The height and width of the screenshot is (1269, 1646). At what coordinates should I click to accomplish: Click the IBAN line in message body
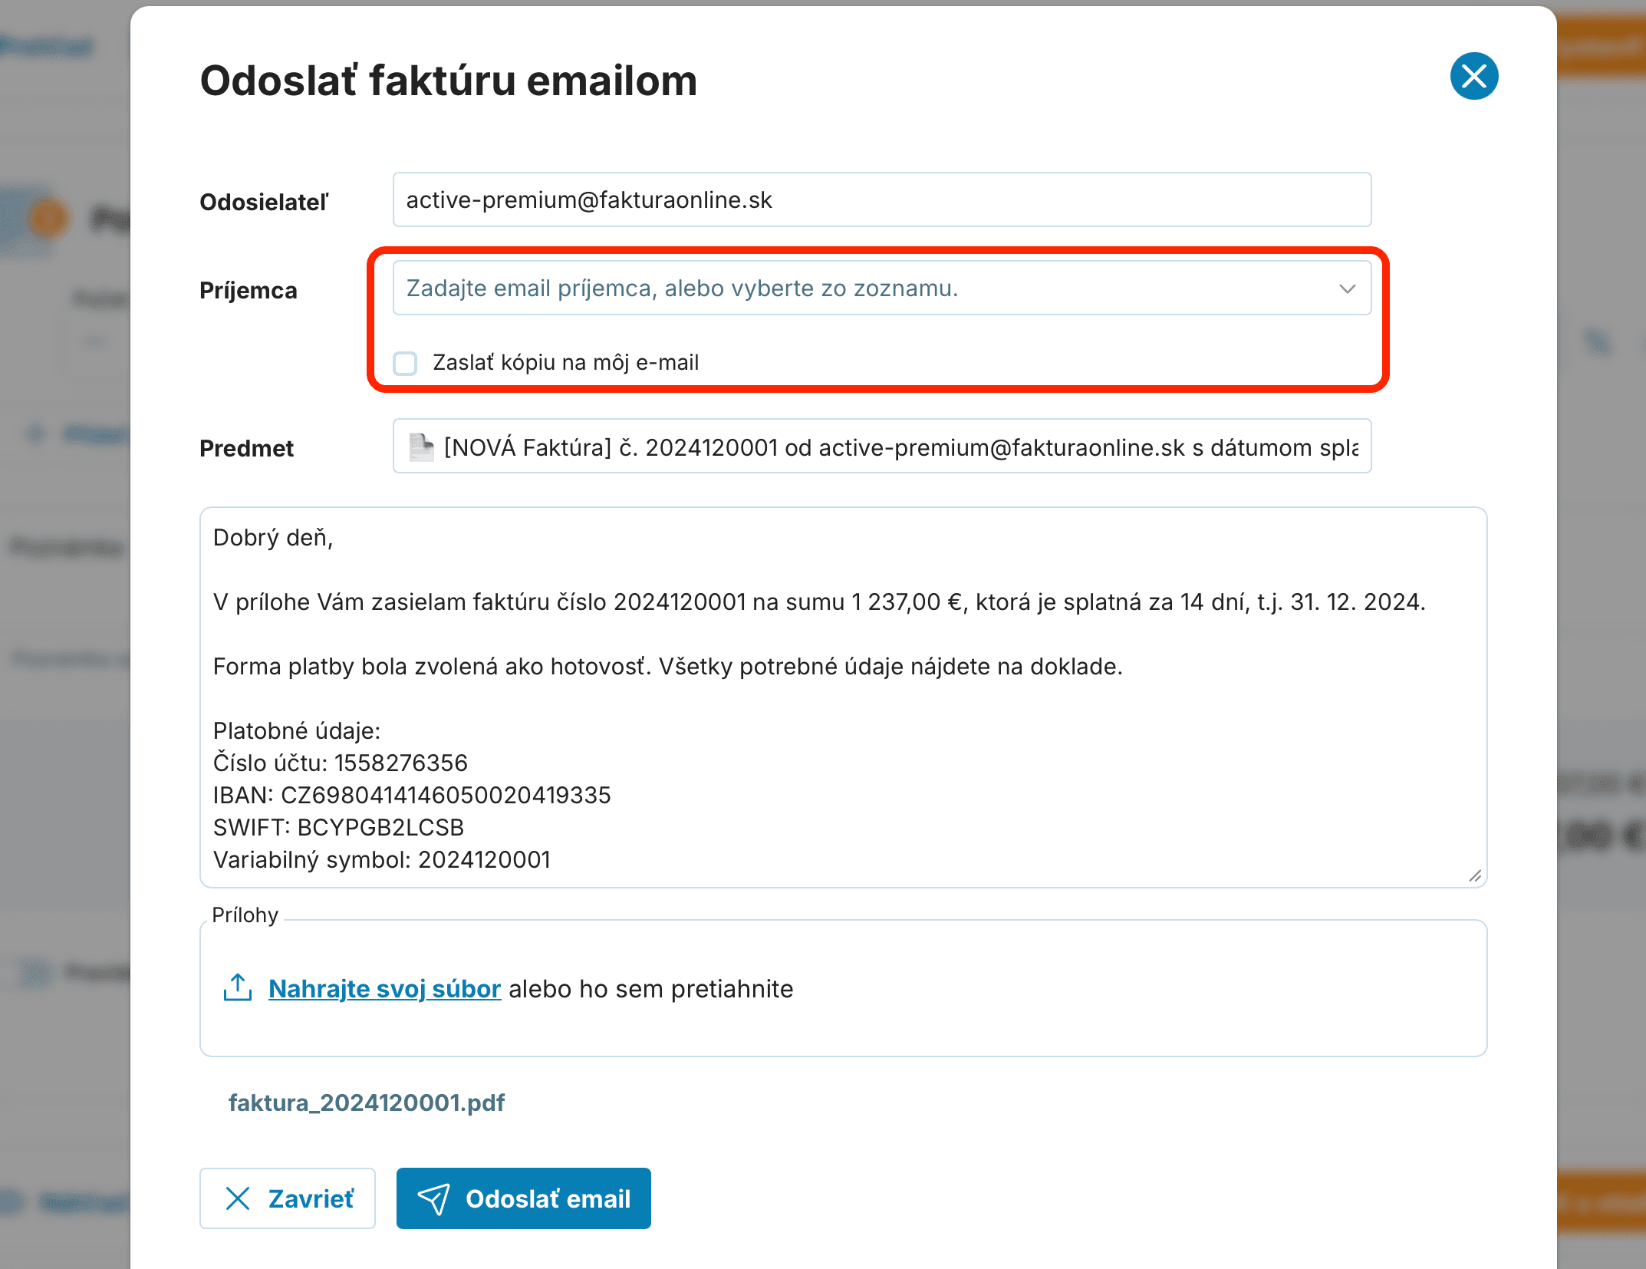(412, 795)
